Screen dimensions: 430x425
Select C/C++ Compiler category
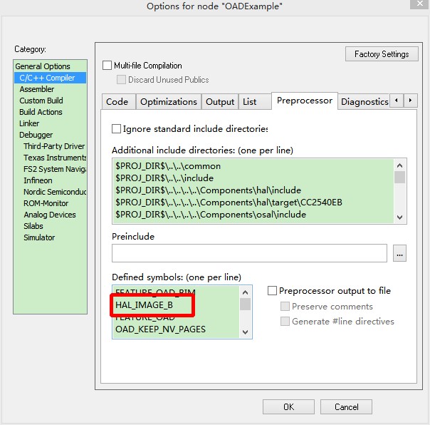pos(50,78)
